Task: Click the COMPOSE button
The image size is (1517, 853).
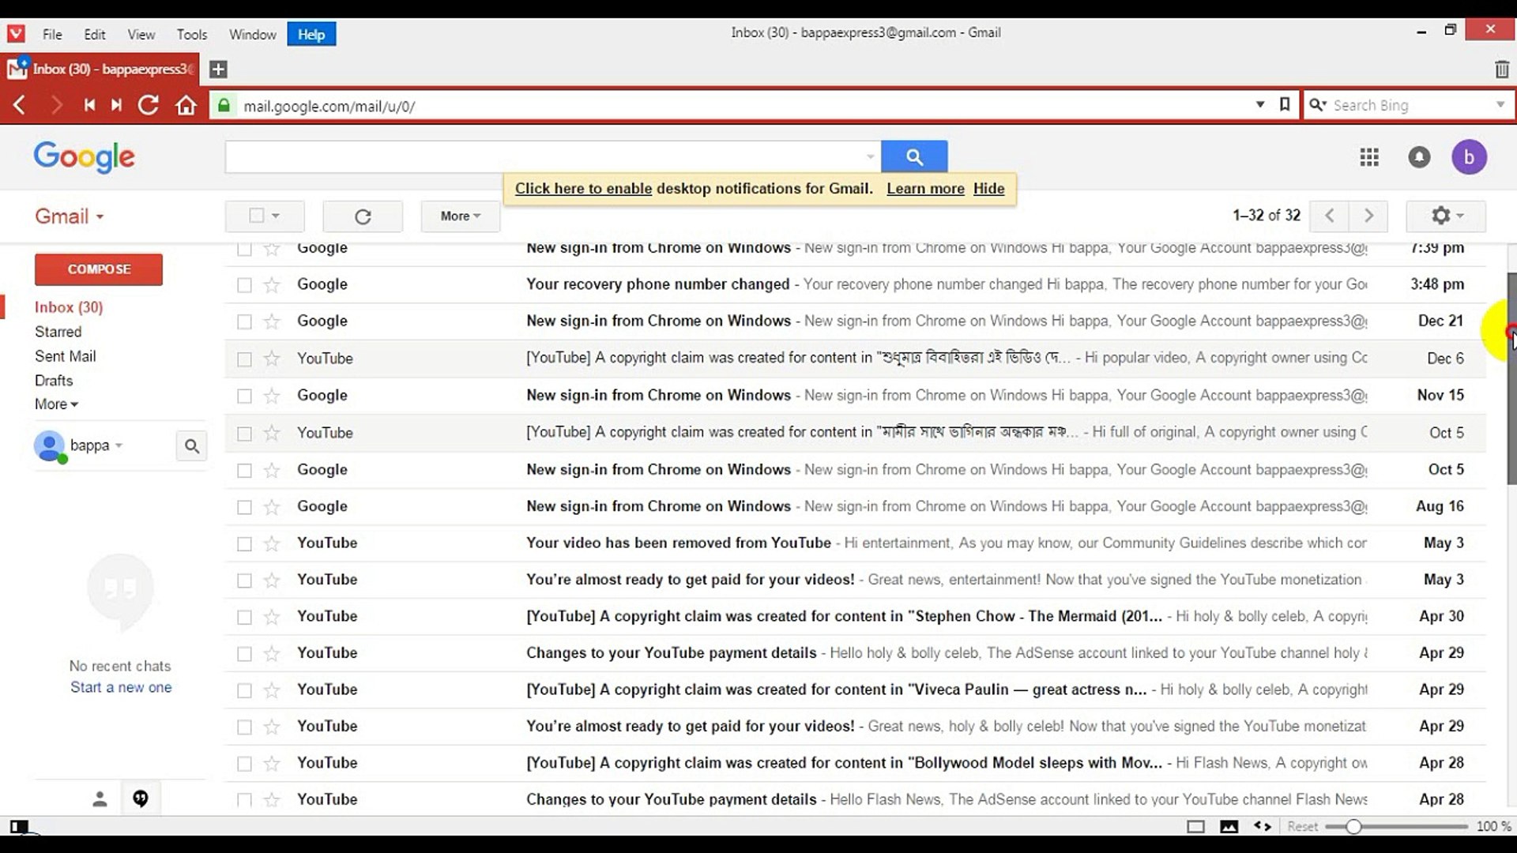Action: point(98,269)
